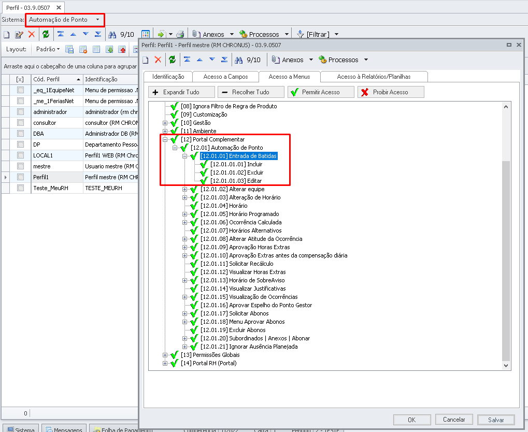The image size is (528, 432).
Task: Collapse the [12.01] Automação de Ponto node
Action: pos(175,148)
